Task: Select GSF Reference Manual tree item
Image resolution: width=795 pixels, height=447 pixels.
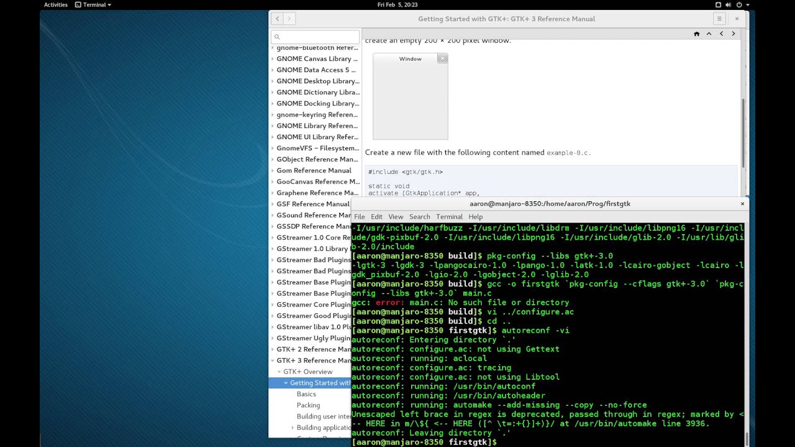Action: coord(313,204)
